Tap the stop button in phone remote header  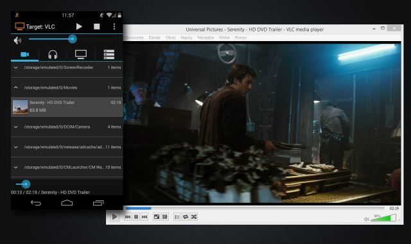[97, 26]
